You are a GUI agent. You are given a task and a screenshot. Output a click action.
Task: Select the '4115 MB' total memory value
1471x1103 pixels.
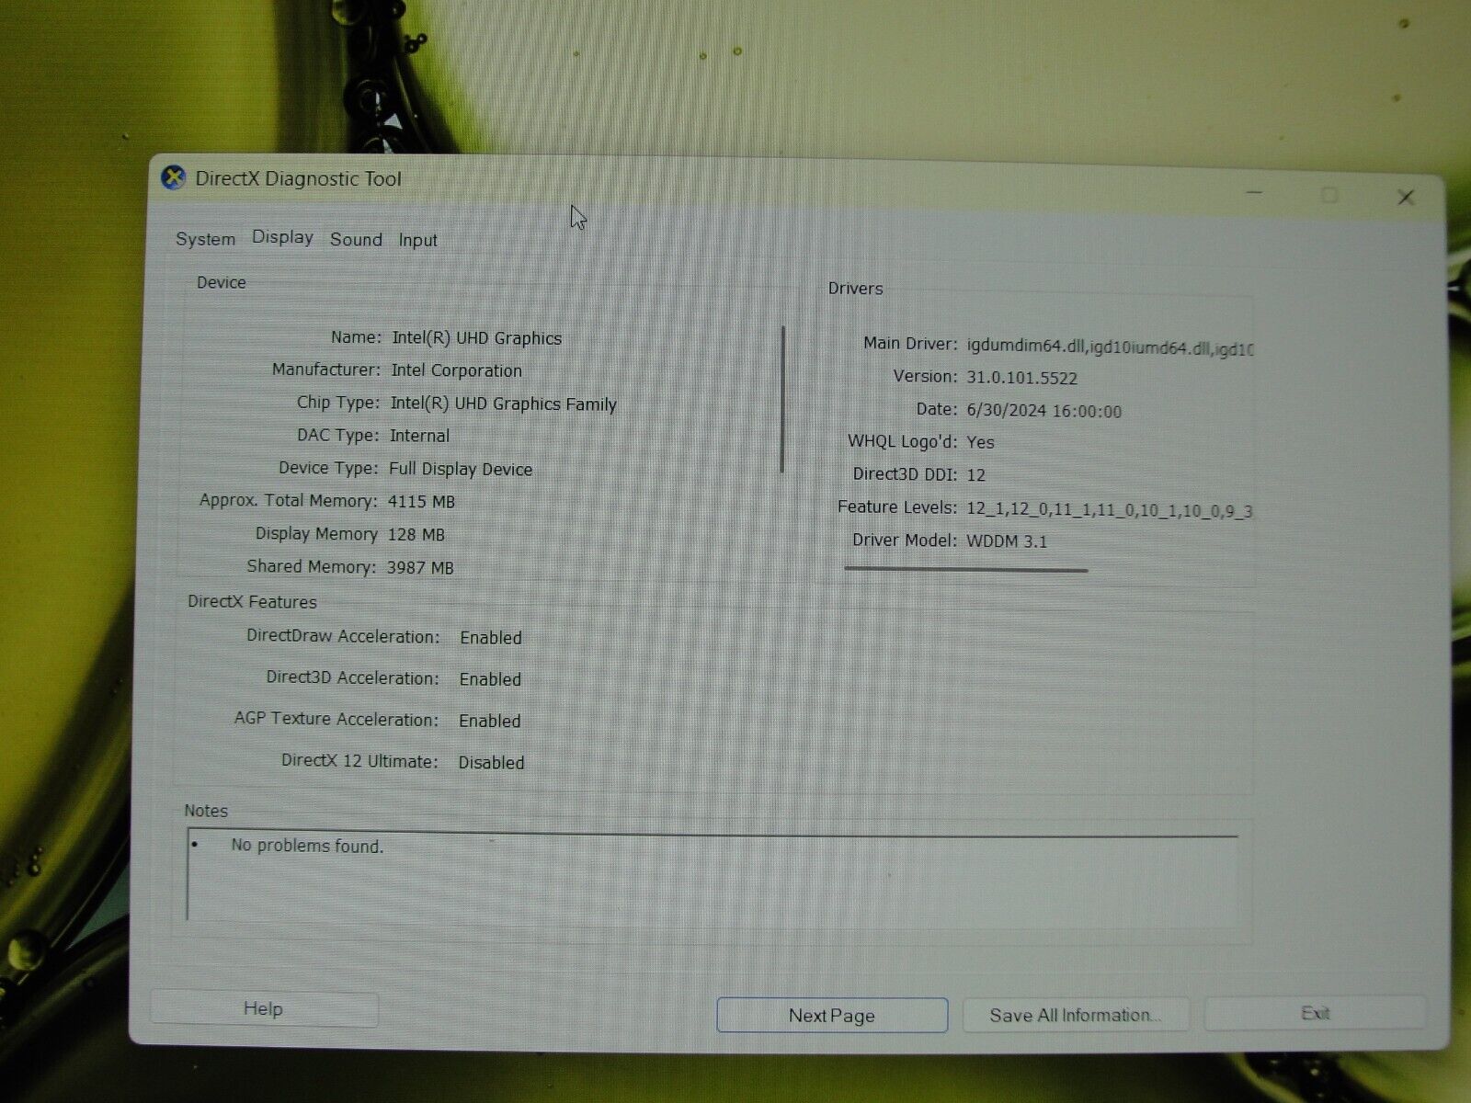coord(421,502)
